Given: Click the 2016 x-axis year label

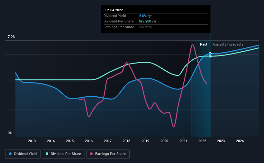Looking at the screenshot, I should 89,141.
